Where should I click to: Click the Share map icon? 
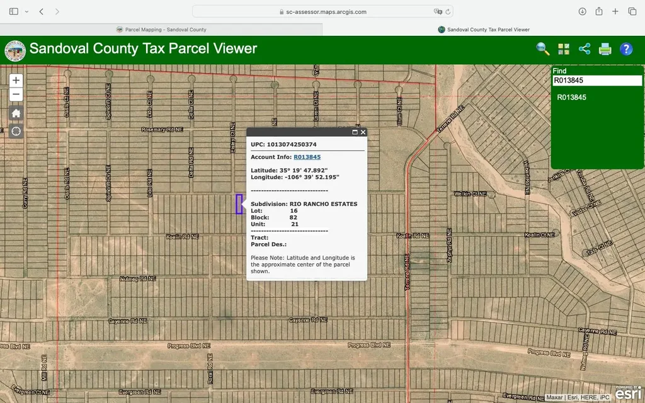[584, 49]
